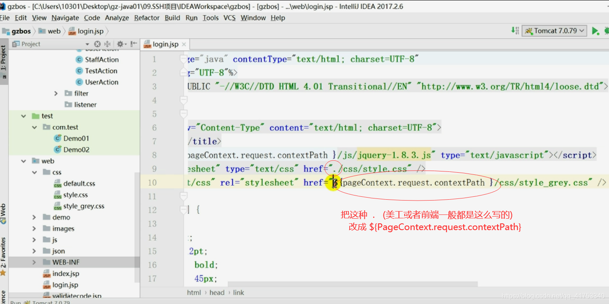Click the UserAction class icon
This screenshot has width=609, height=304.
point(79,82)
